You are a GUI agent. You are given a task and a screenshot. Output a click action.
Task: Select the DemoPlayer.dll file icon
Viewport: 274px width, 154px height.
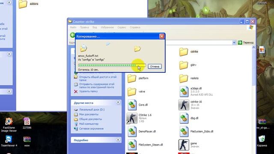132,131
